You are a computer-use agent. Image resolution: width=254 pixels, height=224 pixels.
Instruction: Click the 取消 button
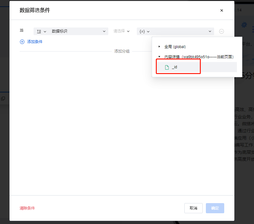click(194, 208)
